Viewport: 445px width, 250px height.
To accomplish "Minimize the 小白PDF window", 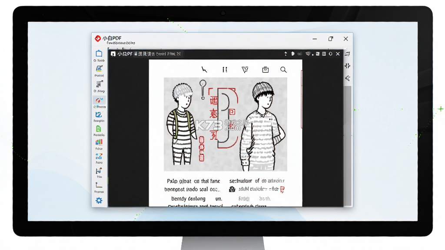I will 315,39.
